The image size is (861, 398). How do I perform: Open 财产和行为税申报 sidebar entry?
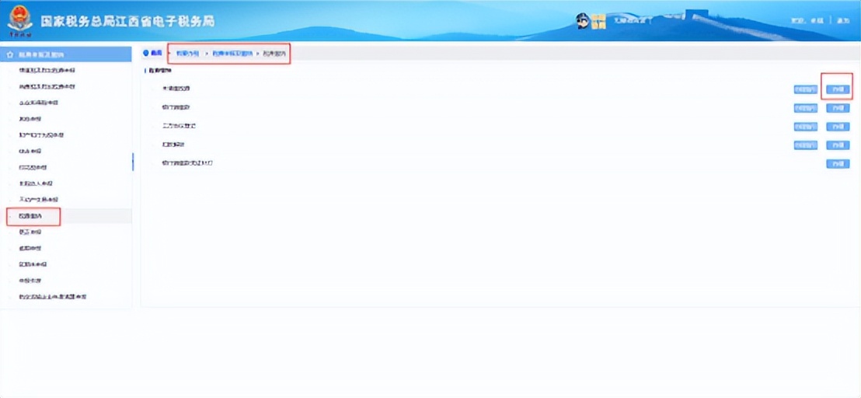coord(42,134)
